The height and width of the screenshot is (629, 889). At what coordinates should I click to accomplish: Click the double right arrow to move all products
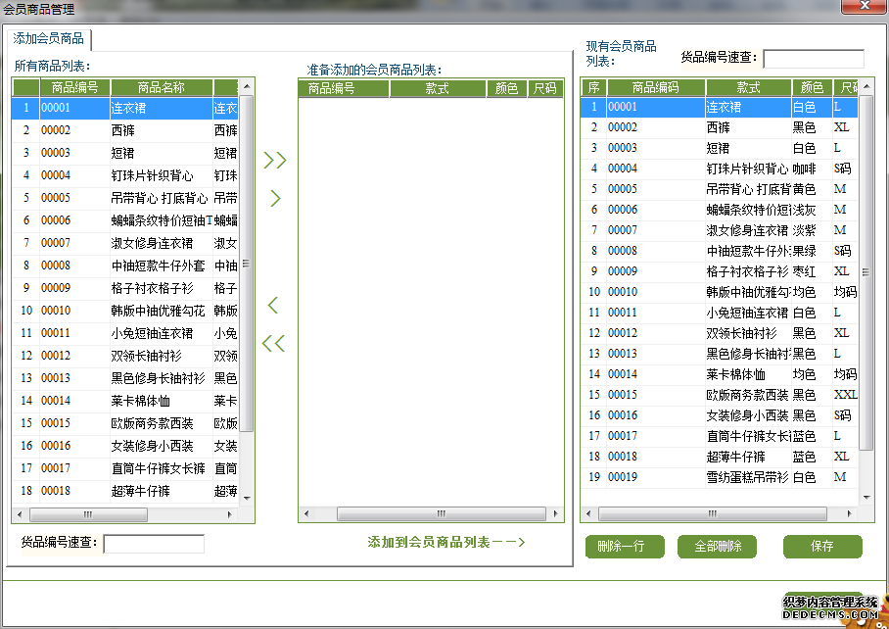[x=275, y=159]
